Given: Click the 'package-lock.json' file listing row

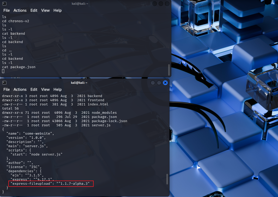Looking at the screenshot, I should [x=65, y=121].
